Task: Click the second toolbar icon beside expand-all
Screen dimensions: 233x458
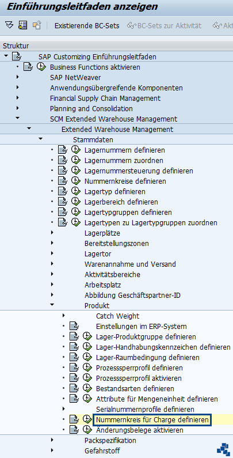Action: tap(23, 25)
